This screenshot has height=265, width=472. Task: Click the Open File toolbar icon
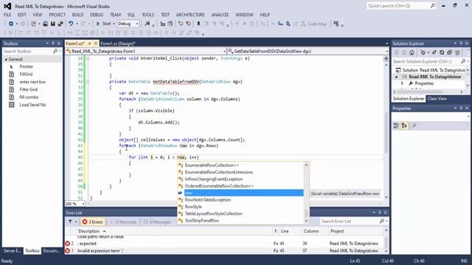tap(45, 24)
